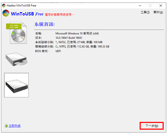
Task: Click the UEFI BIOS mode value
Action: coord(58,51)
